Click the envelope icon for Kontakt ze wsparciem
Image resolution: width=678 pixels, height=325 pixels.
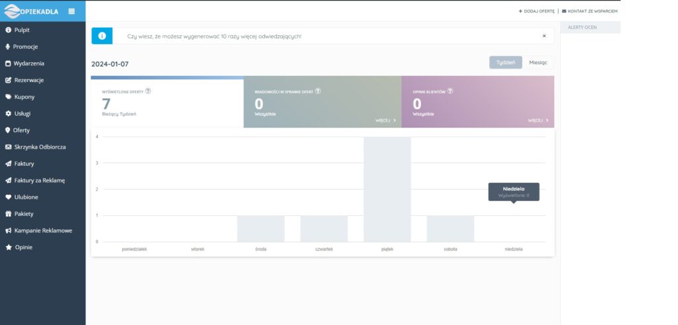tap(564, 11)
